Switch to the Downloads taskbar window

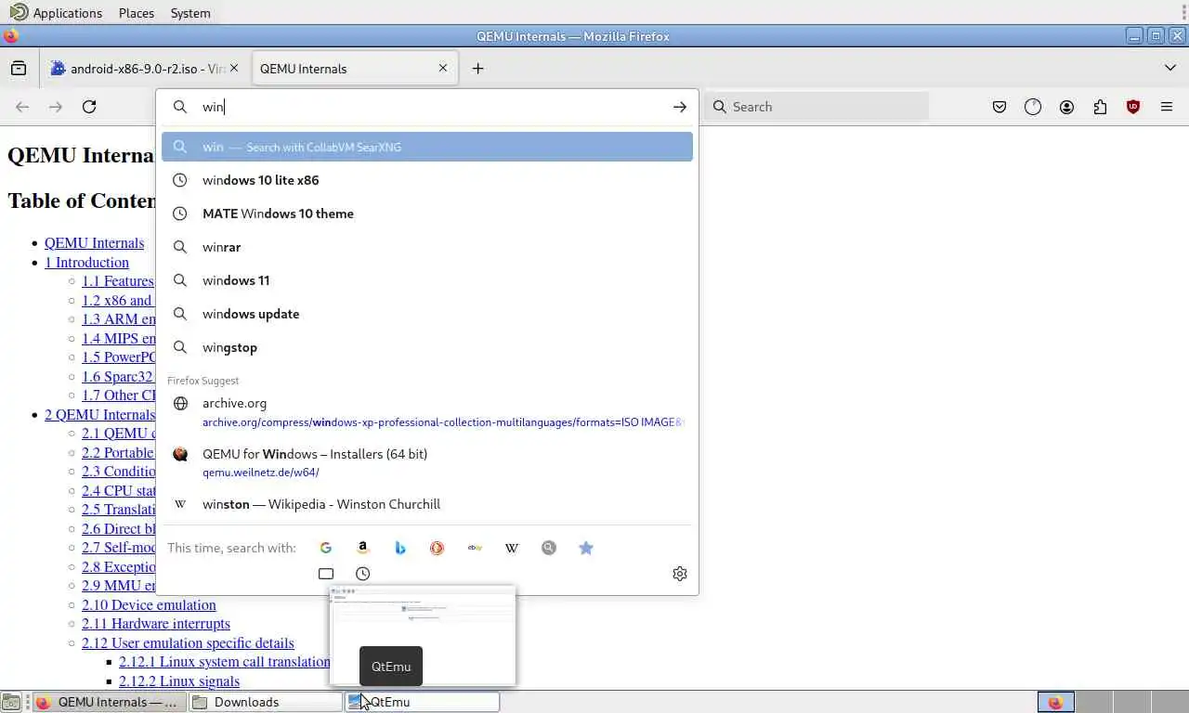pos(266,702)
